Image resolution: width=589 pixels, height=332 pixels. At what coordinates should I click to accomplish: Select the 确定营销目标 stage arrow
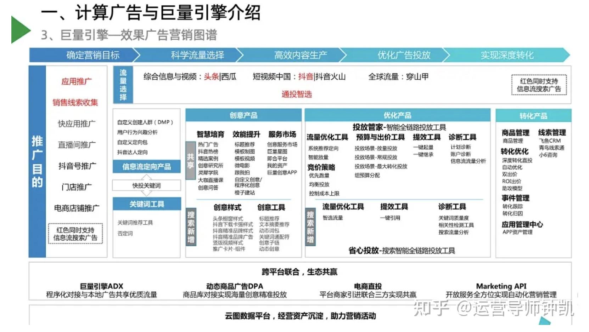[85, 55]
